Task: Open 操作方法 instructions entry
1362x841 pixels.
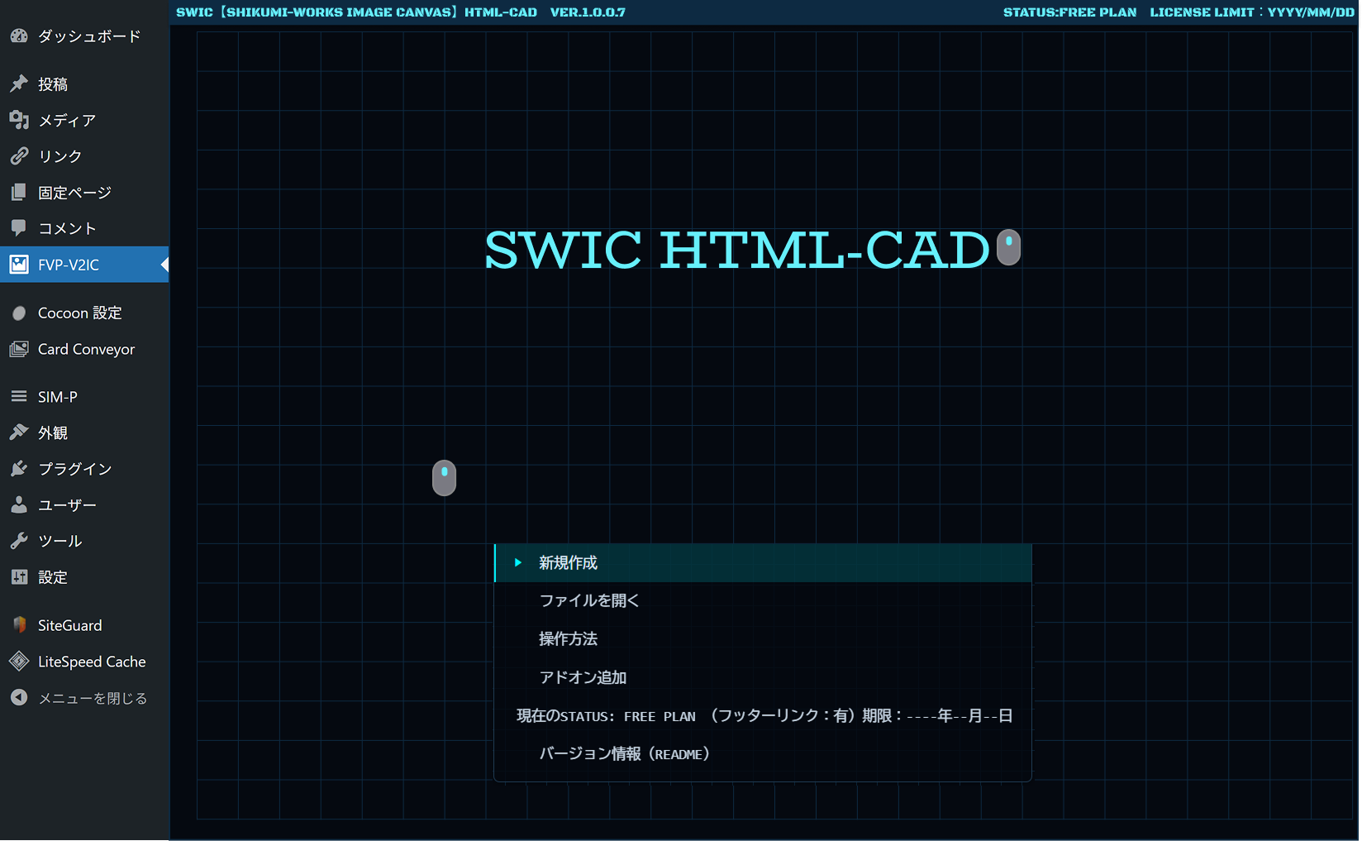Action: click(x=568, y=639)
